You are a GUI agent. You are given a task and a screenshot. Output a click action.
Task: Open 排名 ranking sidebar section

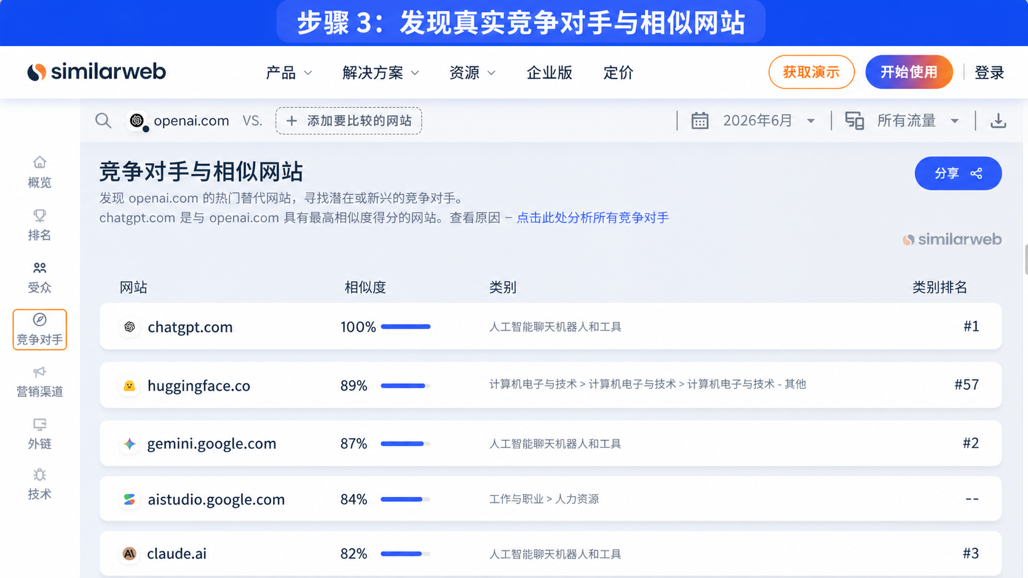click(39, 225)
